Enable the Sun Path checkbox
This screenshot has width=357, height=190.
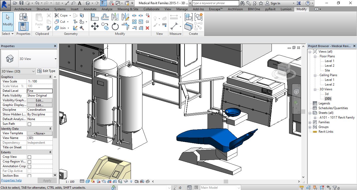click(29, 124)
